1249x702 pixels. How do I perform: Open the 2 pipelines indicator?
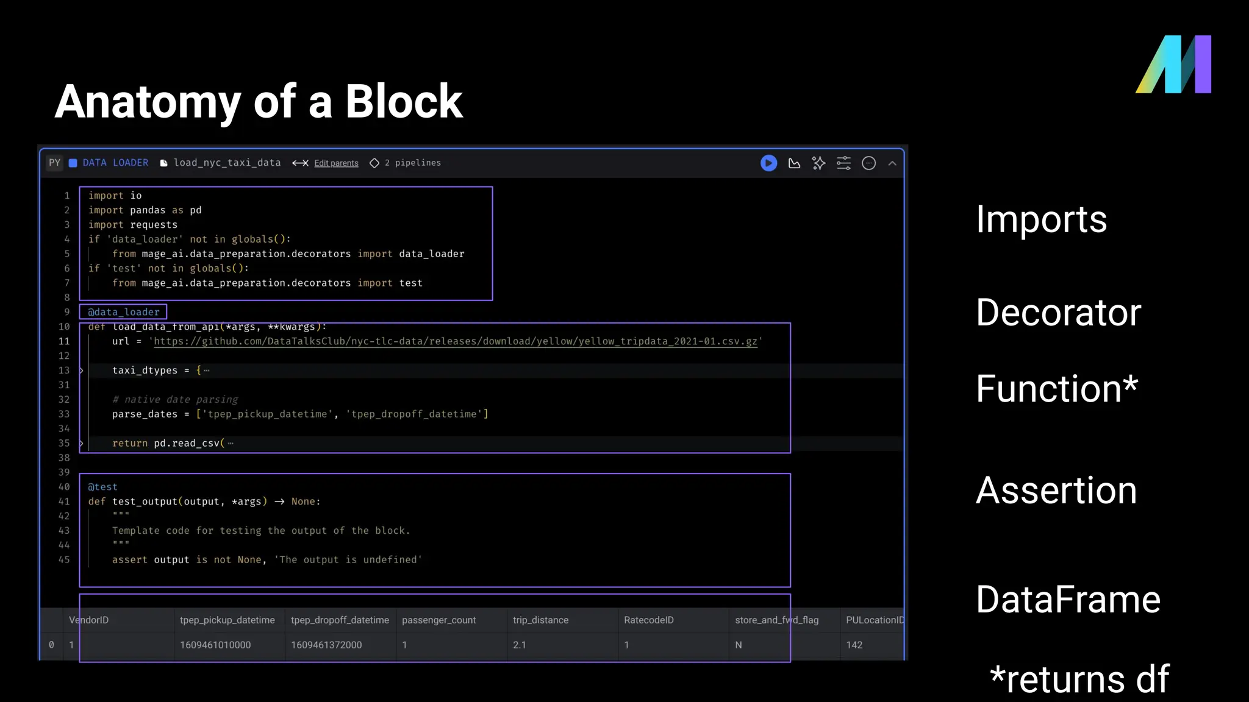click(412, 163)
